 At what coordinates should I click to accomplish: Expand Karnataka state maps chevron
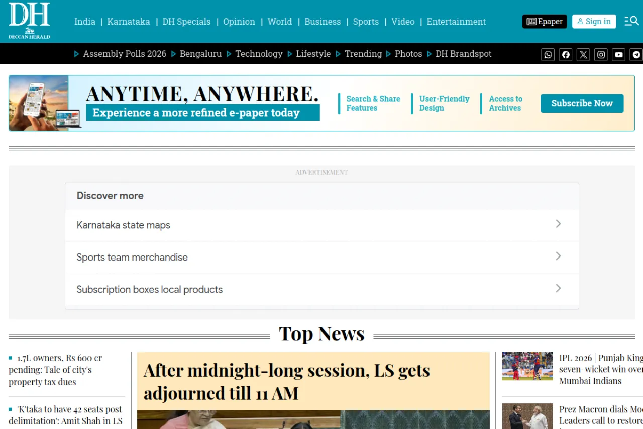[x=558, y=224]
